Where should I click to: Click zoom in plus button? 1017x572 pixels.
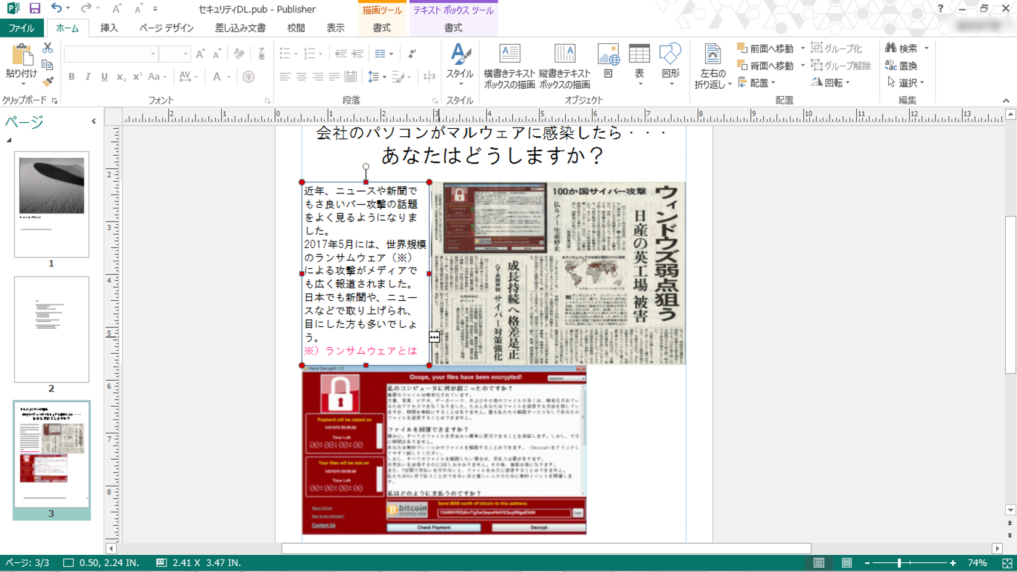[953, 563]
